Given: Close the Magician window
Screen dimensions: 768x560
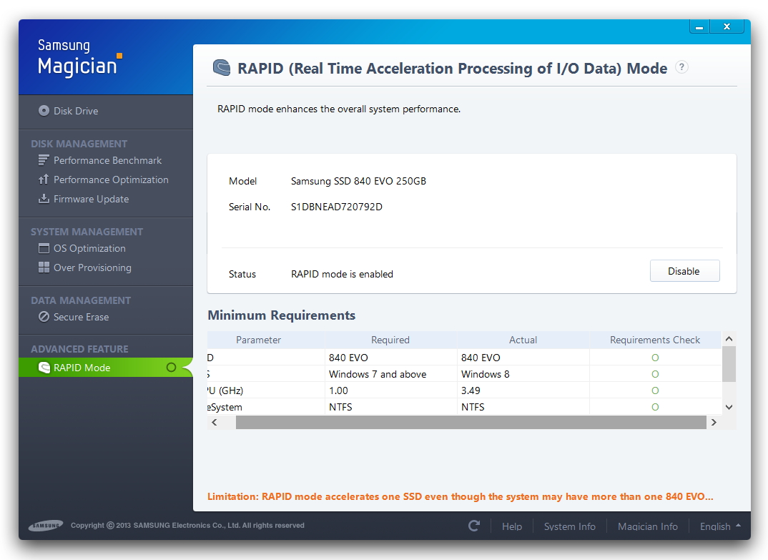Looking at the screenshot, I should coord(727,27).
